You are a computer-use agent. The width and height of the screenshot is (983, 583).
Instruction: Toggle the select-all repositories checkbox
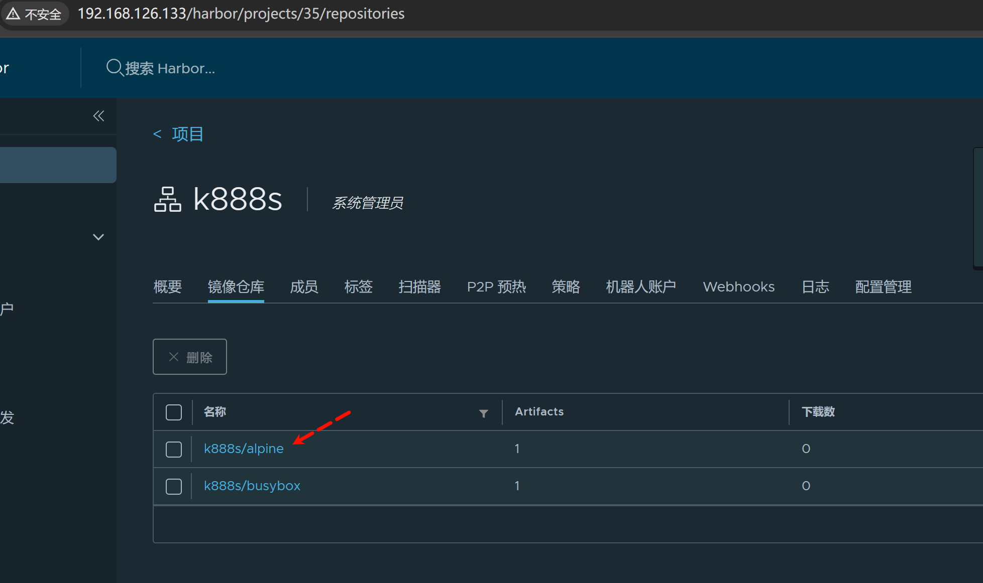(x=174, y=412)
